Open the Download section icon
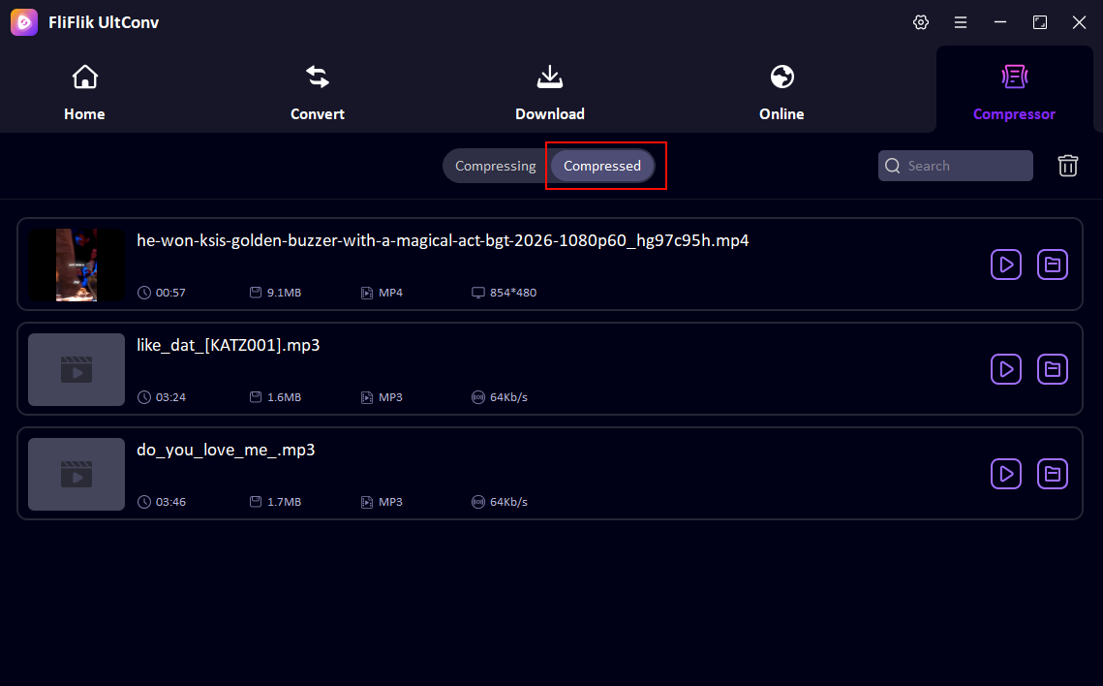Image resolution: width=1103 pixels, height=686 pixels. point(549,77)
